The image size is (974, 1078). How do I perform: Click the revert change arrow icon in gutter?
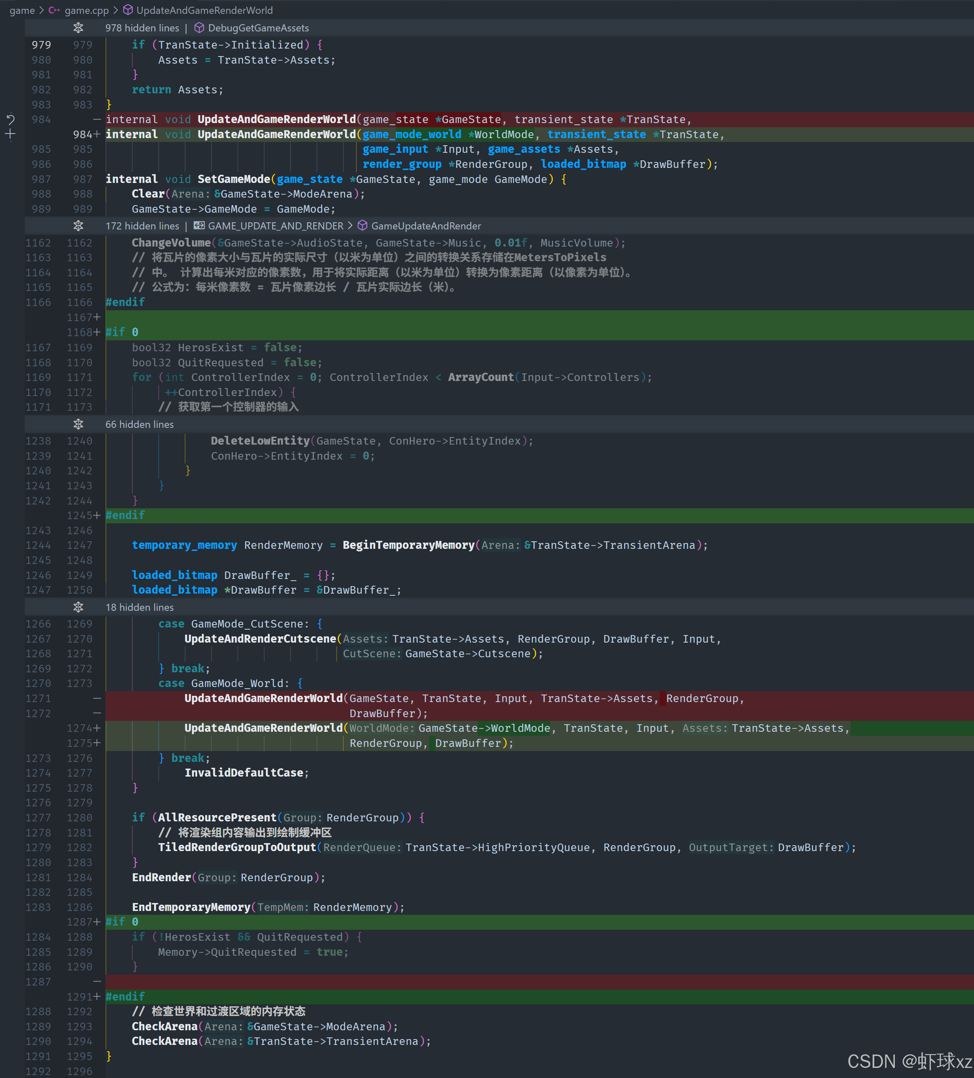10,119
